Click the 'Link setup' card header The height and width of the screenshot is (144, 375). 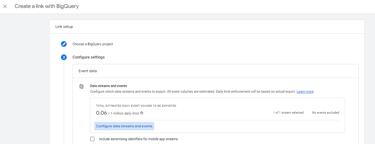pos(64,27)
